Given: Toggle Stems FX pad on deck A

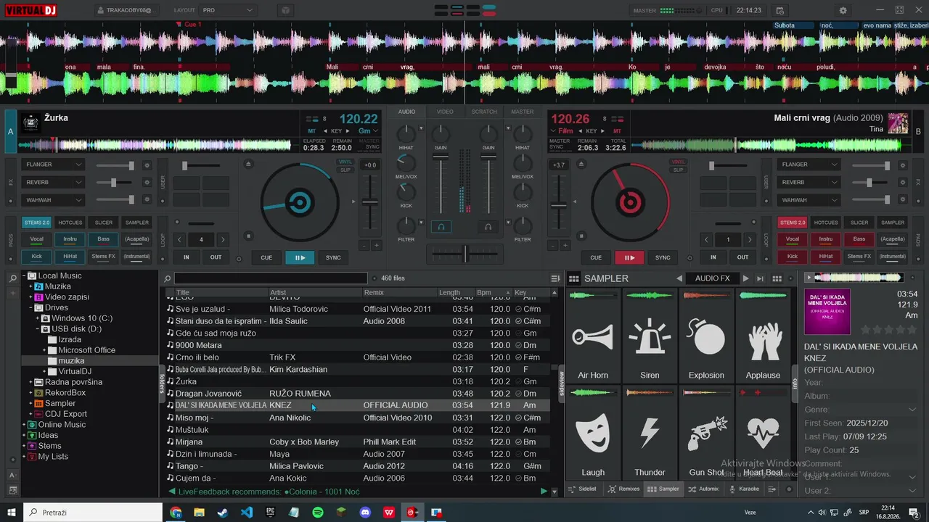Looking at the screenshot, I should point(103,256).
